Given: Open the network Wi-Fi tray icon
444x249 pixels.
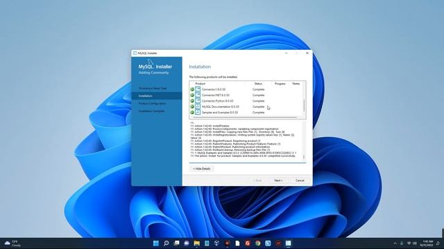Looking at the screenshot, I should coord(409,243).
